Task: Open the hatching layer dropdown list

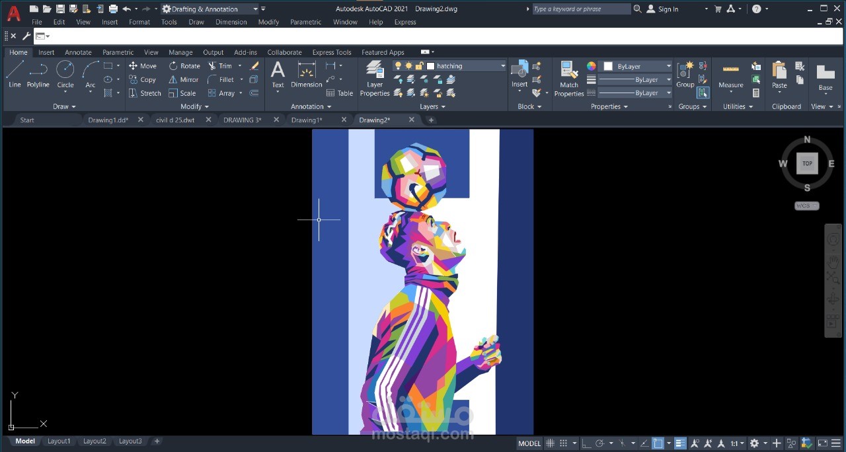Action: tap(503, 66)
